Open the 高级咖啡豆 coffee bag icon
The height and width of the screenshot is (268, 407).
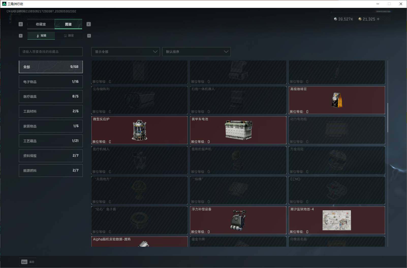pos(337,100)
